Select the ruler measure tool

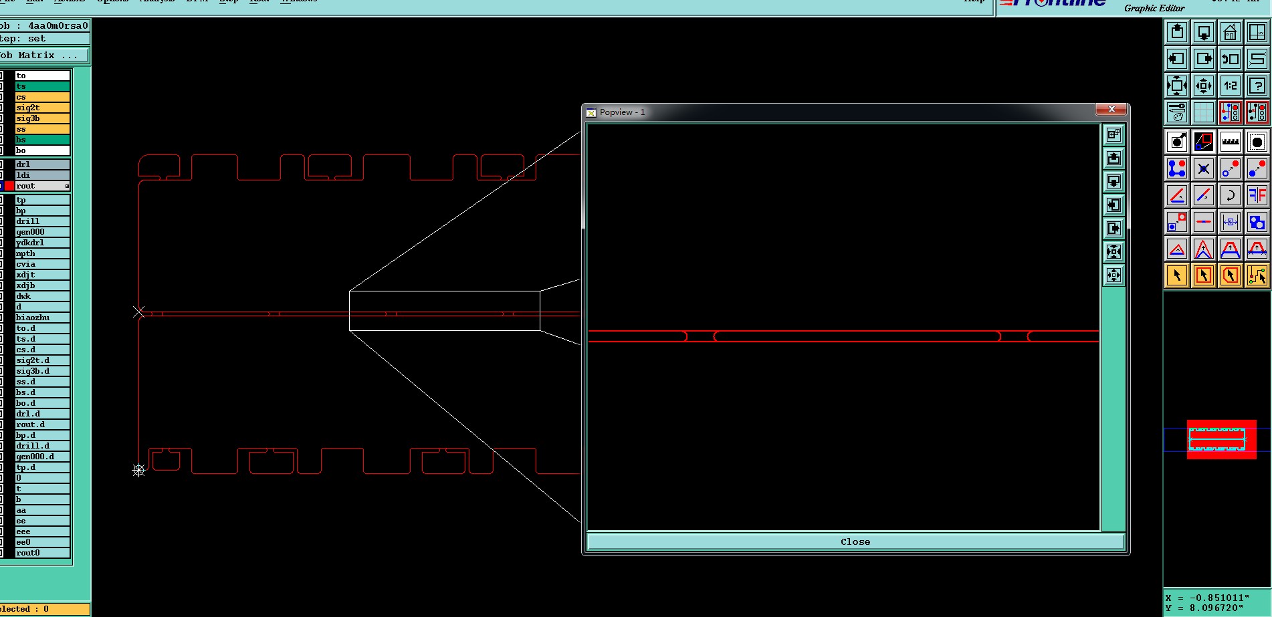point(1231,142)
